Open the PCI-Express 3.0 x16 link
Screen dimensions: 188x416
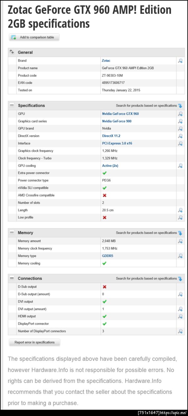tap(117, 143)
